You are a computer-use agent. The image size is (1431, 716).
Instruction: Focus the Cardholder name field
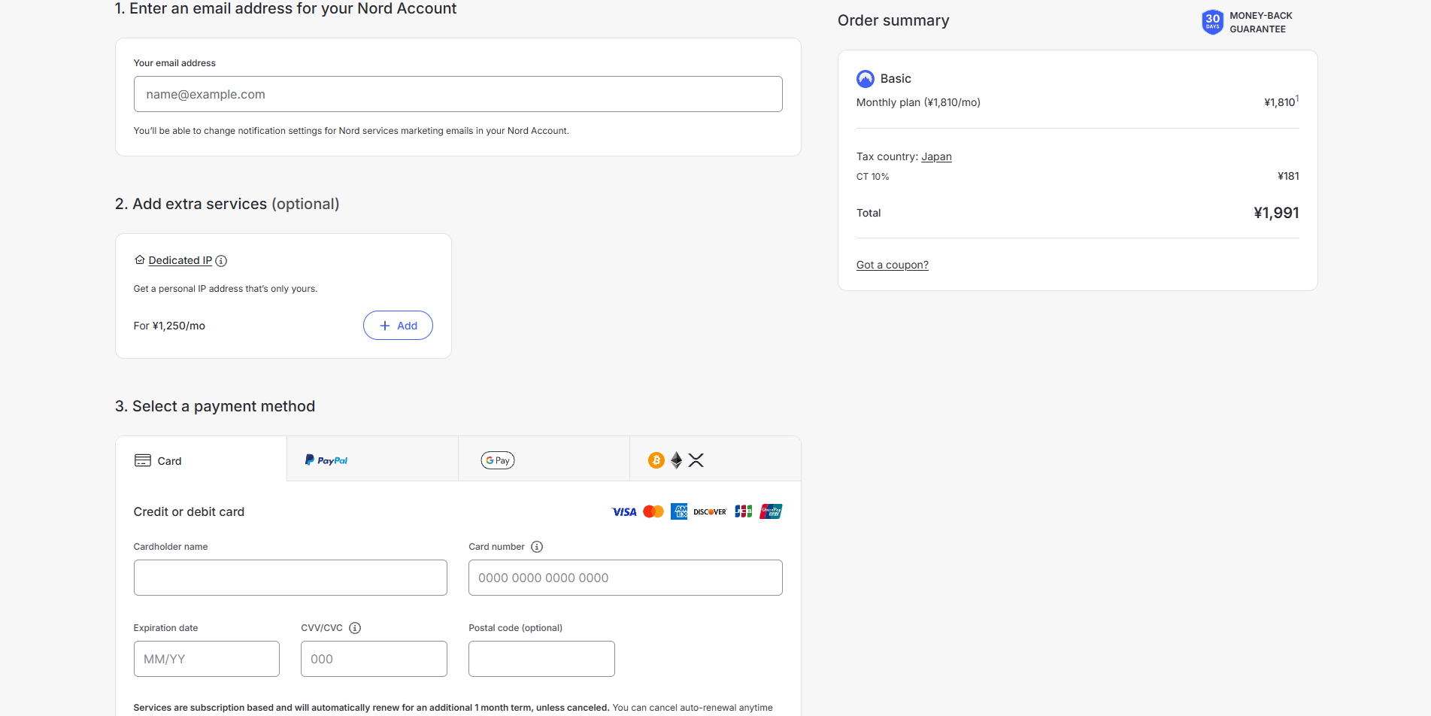290,578
